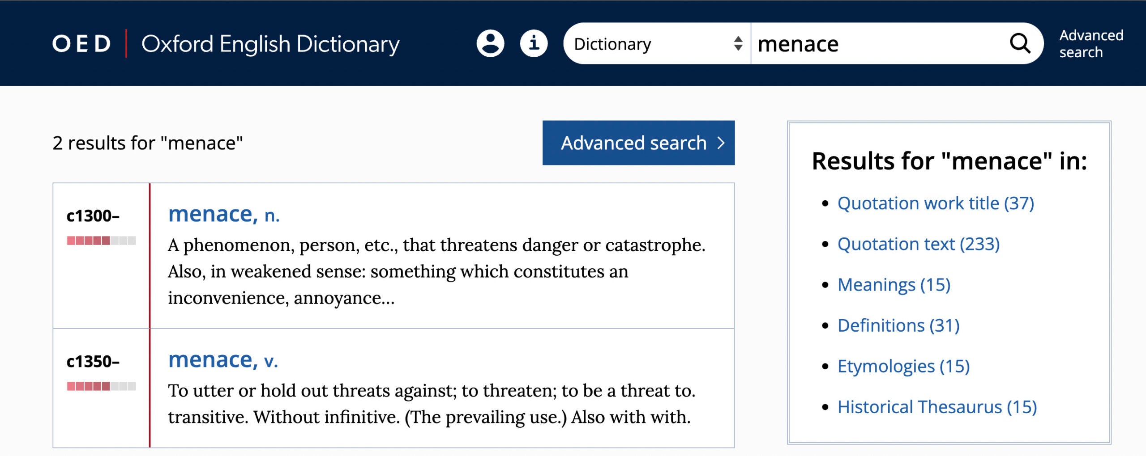Click the OED logo
The width and height of the screenshot is (1146, 456).
(x=81, y=44)
